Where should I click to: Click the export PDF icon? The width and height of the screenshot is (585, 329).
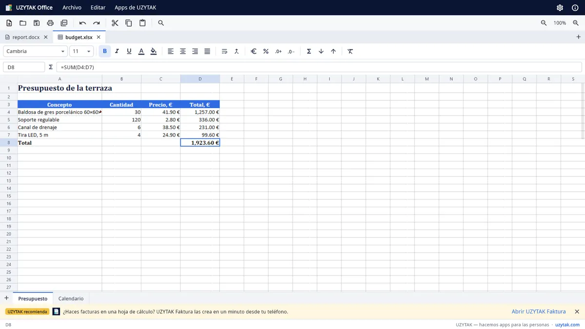pos(64,23)
